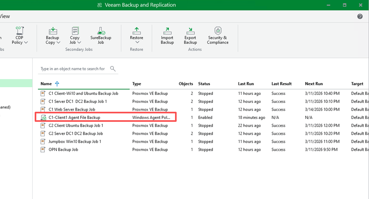Click the 18 minutes ago last run cell
The image size is (369, 199).
coord(252,117)
